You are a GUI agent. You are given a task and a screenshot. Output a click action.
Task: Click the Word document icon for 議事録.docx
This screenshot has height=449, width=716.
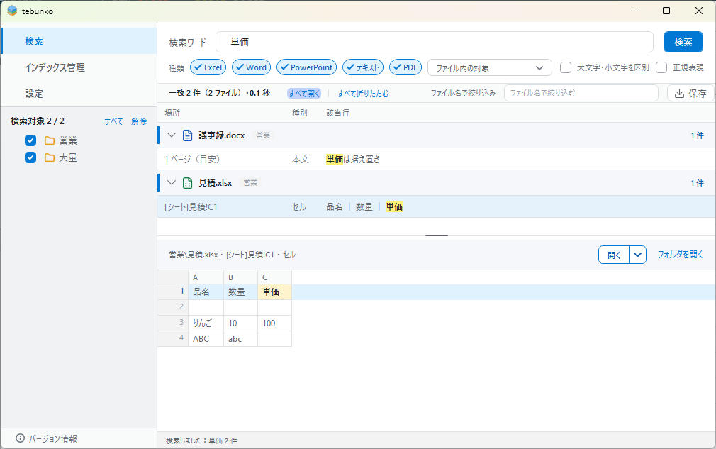pyautogui.click(x=187, y=135)
